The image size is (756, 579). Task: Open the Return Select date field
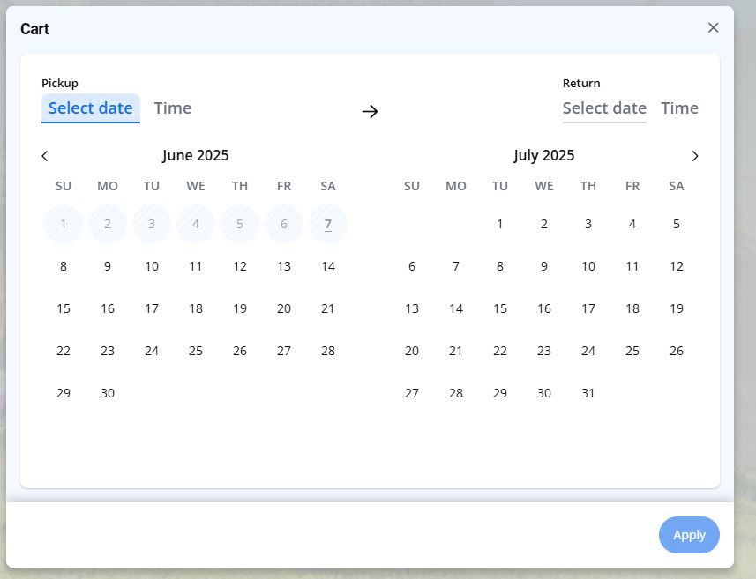(604, 108)
